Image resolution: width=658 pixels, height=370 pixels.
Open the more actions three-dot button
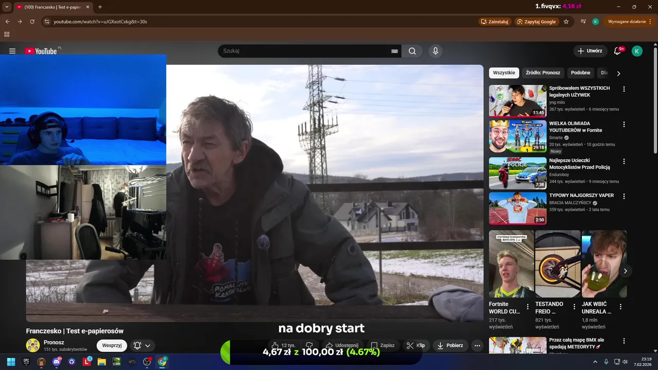(477, 345)
